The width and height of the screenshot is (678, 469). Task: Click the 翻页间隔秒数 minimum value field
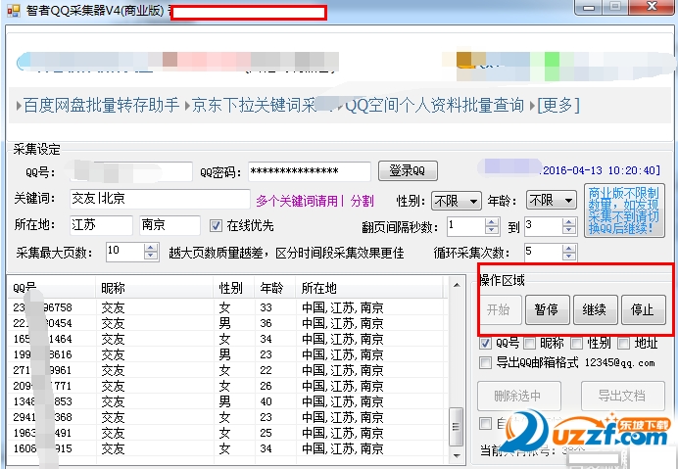466,226
